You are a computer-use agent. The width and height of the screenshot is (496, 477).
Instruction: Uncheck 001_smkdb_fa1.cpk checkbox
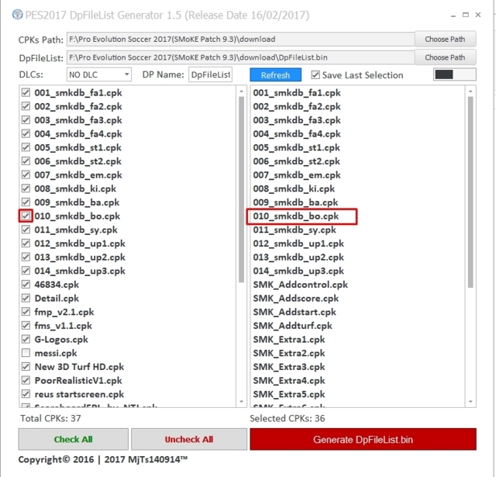click(26, 93)
